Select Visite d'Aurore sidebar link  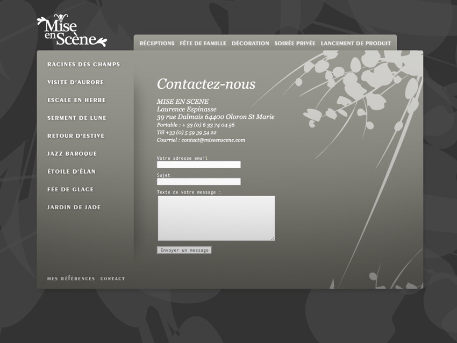[x=75, y=82]
